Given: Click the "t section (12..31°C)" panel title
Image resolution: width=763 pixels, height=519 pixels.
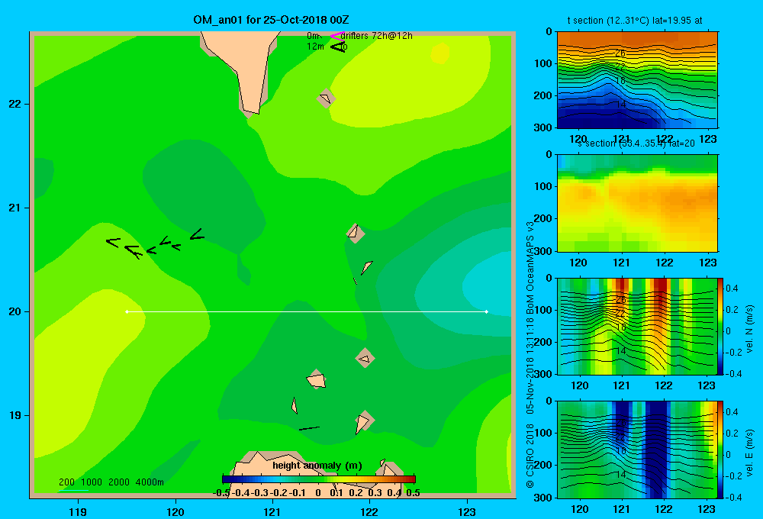Looking at the screenshot, I should [635, 21].
